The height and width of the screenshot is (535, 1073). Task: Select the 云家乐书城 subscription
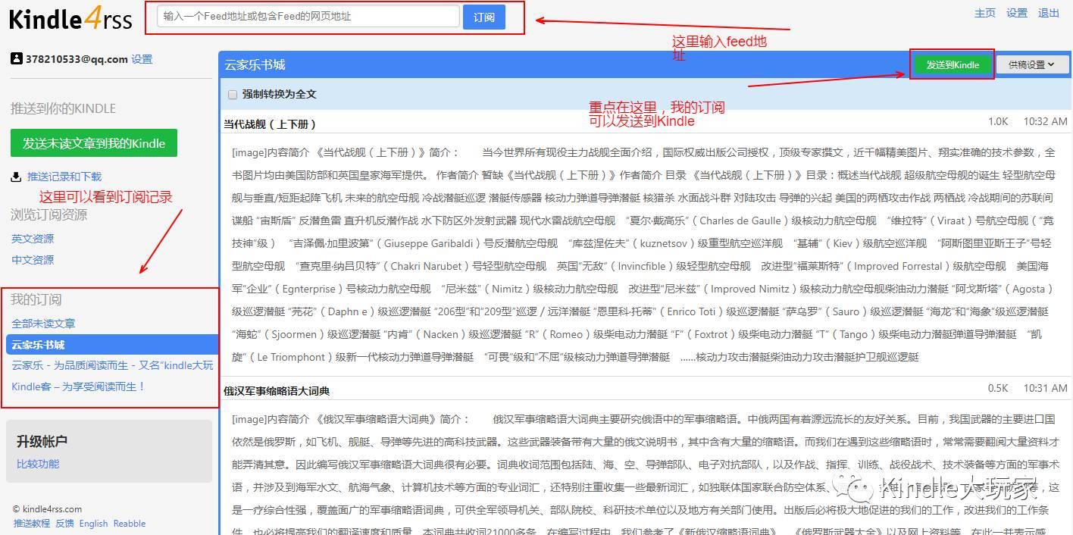coord(112,345)
